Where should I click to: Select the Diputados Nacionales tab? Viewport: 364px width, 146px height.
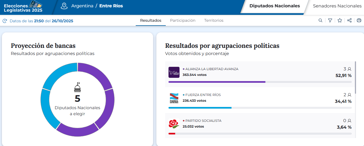275,6
